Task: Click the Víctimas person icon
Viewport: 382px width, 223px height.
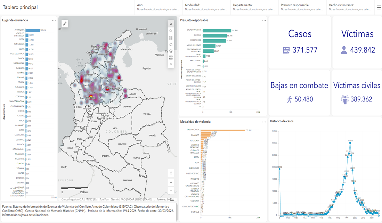Action: 344,50
